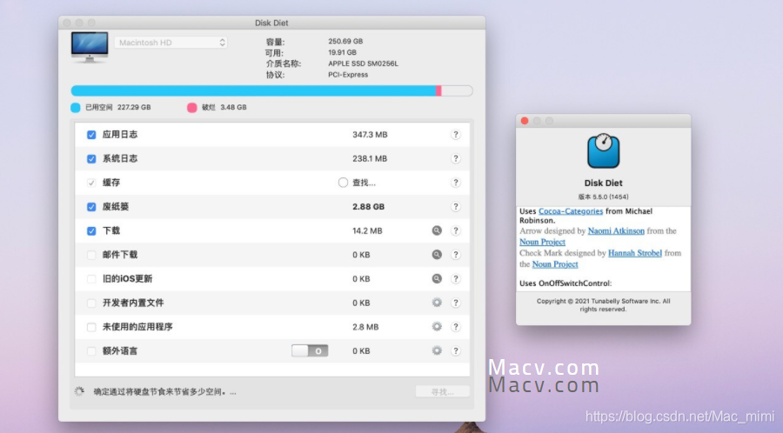Click blue 已用空间 legend swatch

pos(76,107)
